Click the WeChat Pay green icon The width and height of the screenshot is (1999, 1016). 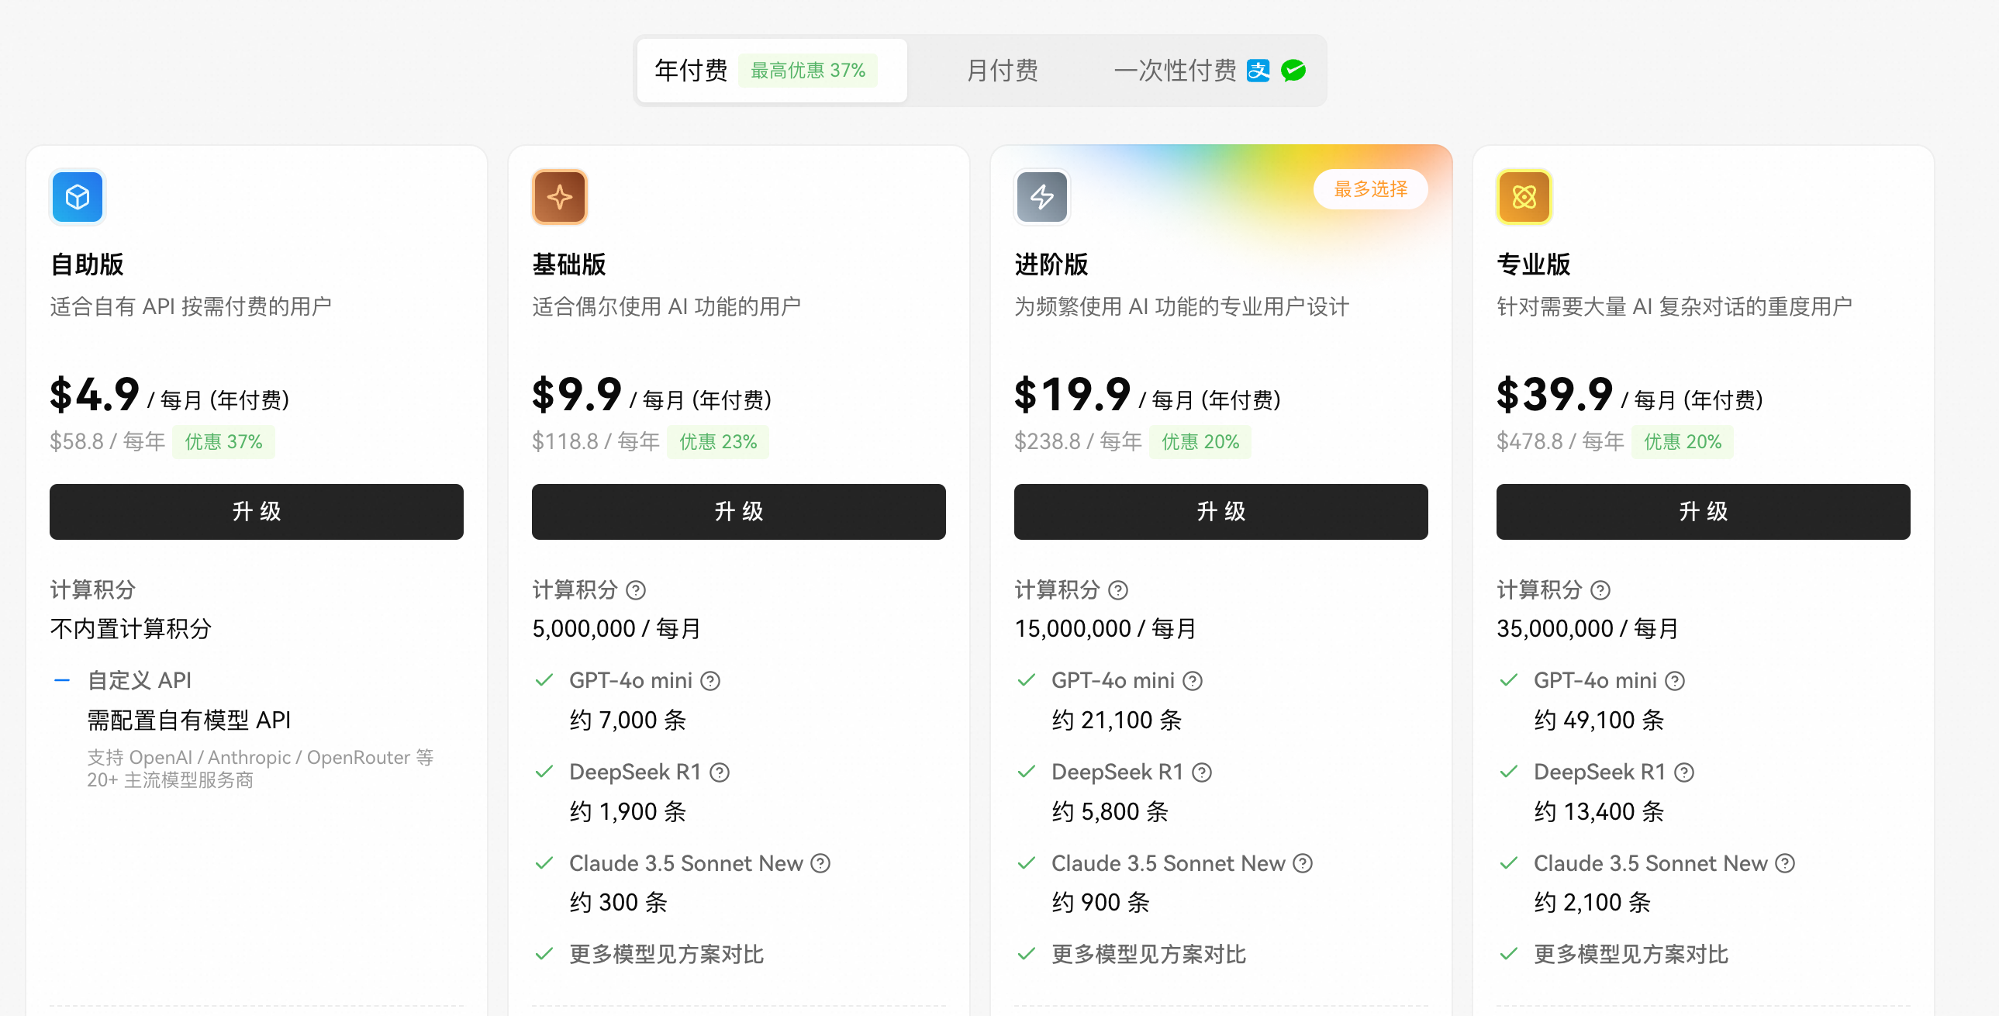pos(1293,71)
